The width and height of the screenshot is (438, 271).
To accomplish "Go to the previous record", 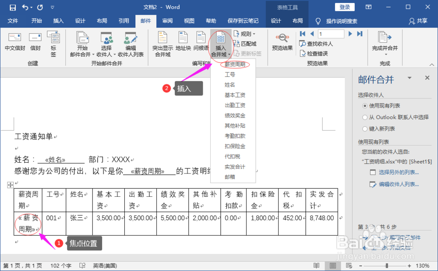I will pyautogui.click(x=312, y=34).
